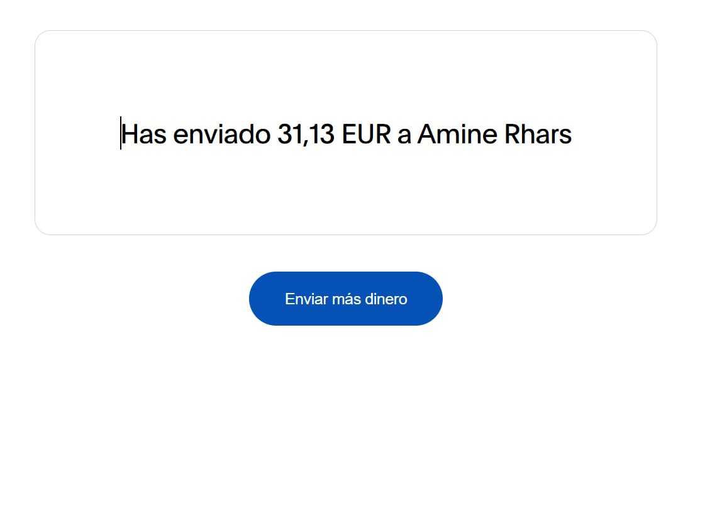This screenshot has width=722, height=513.
Task: Click the lone letter a before Amine
Action: tap(404, 136)
